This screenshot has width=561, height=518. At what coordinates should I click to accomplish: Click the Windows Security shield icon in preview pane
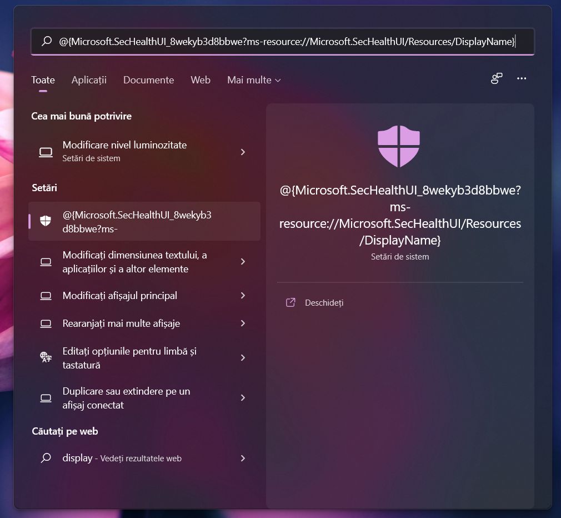[398, 146]
